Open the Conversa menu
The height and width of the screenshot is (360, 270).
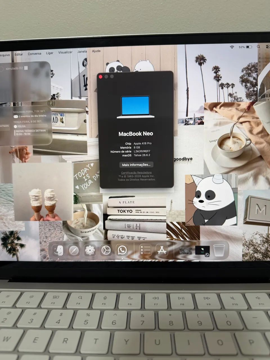tap(35, 54)
